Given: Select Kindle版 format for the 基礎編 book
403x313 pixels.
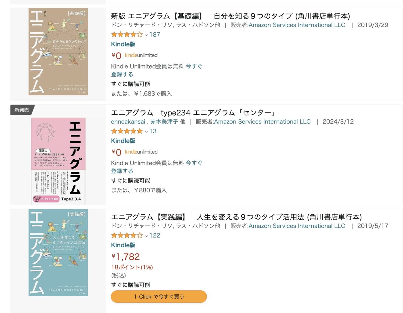Looking at the screenshot, I should pyautogui.click(x=123, y=44).
